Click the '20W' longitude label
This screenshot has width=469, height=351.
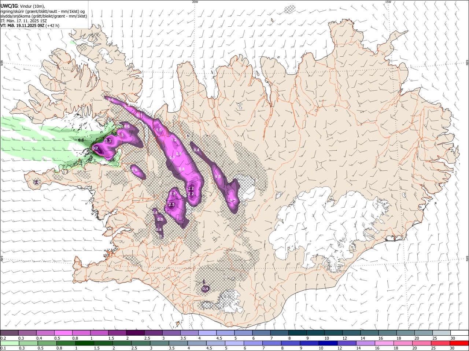[x=195, y=2]
